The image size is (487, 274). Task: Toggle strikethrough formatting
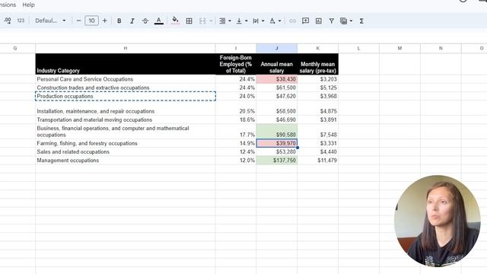(145, 21)
